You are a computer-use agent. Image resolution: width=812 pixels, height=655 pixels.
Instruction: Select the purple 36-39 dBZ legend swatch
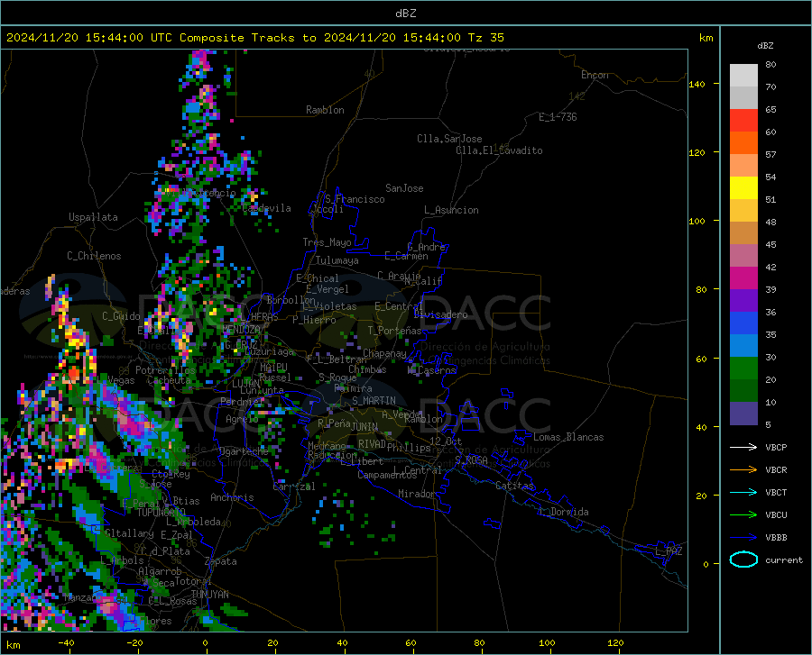[x=743, y=301]
